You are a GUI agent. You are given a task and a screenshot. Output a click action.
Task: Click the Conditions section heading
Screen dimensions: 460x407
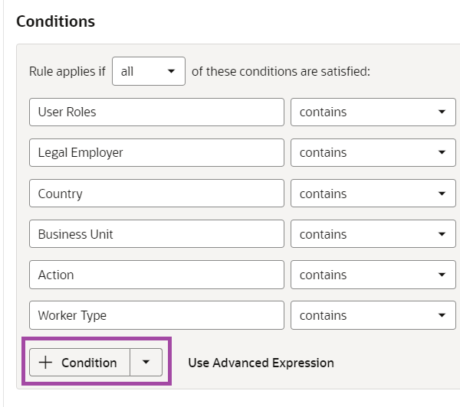pyautogui.click(x=55, y=21)
